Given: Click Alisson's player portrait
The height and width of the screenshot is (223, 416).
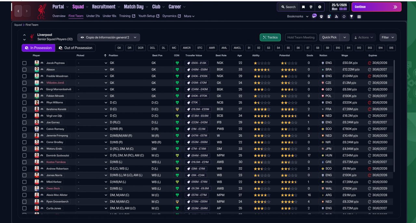Looking at the screenshot, I should [x=37, y=70].
